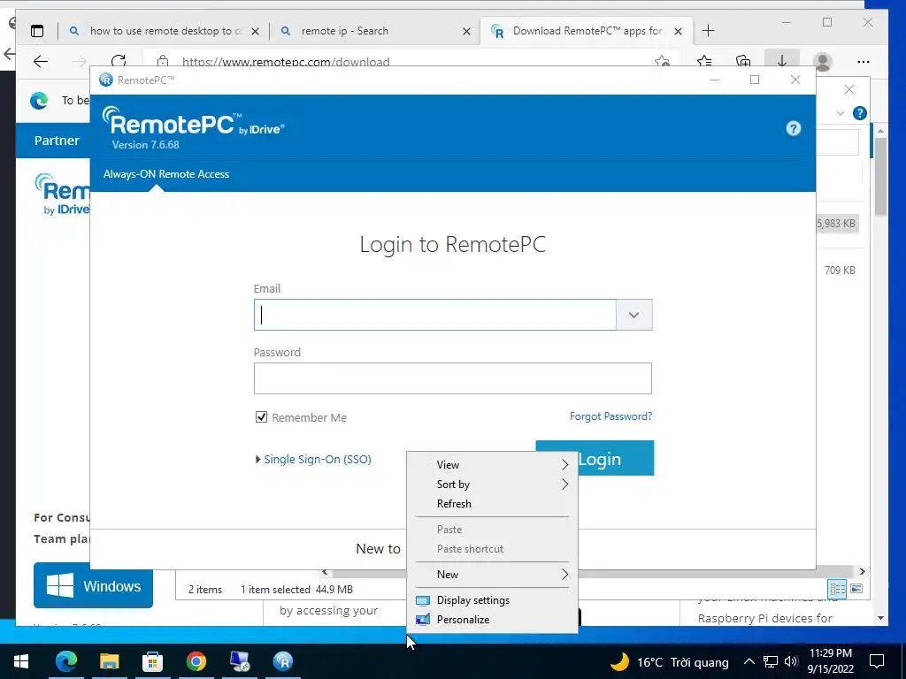
Task: Click the network icon in system tray
Action: [x=771, y=661]
